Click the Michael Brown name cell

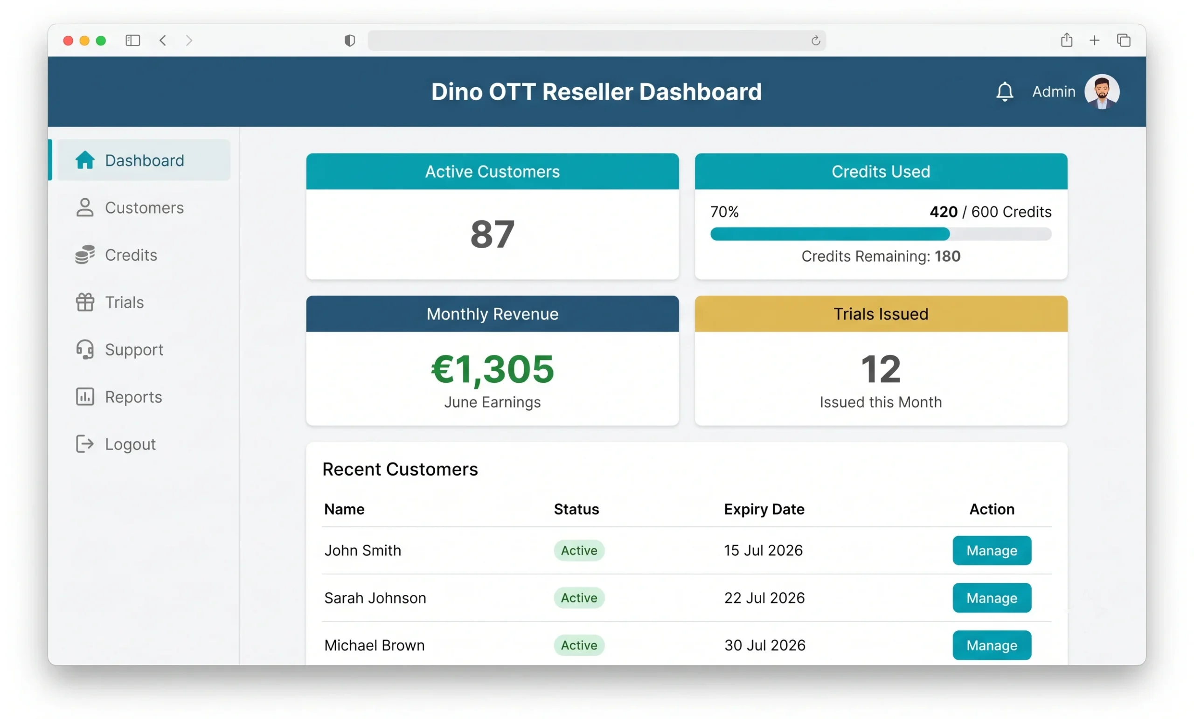374,645
